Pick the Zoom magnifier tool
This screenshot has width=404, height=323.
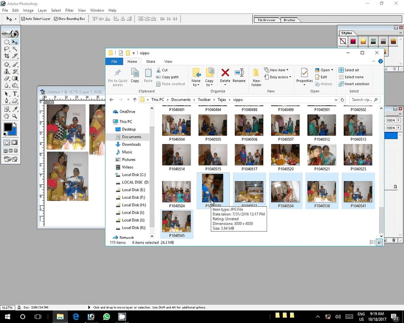click(x=15, y=116)
